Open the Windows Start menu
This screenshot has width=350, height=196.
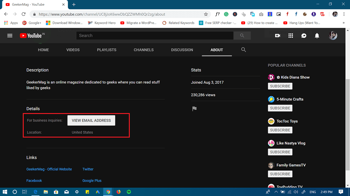click(5, 192)
